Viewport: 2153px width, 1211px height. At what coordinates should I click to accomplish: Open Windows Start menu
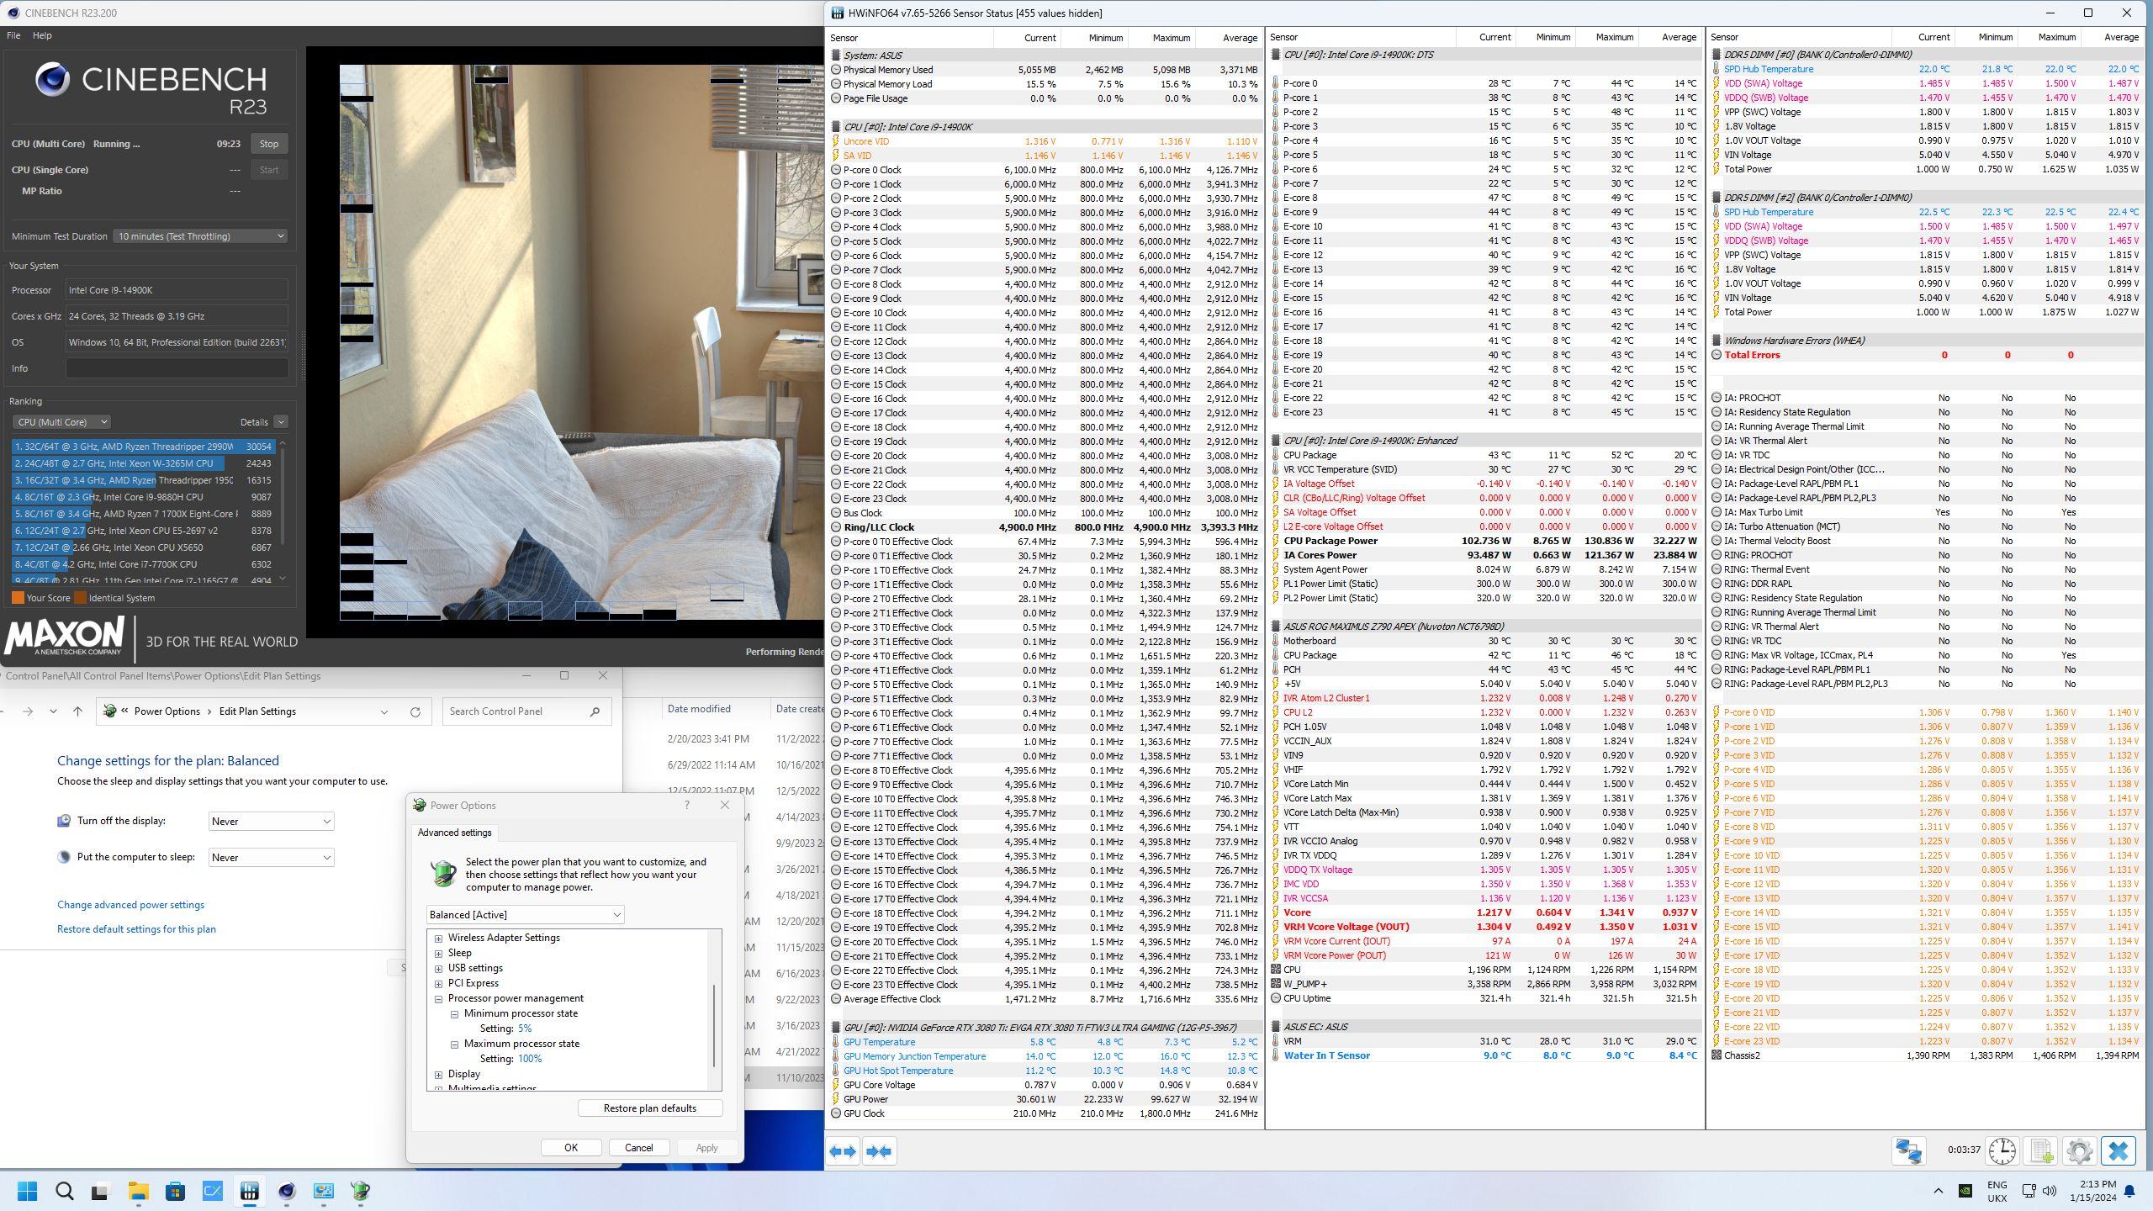point(28,1191)
